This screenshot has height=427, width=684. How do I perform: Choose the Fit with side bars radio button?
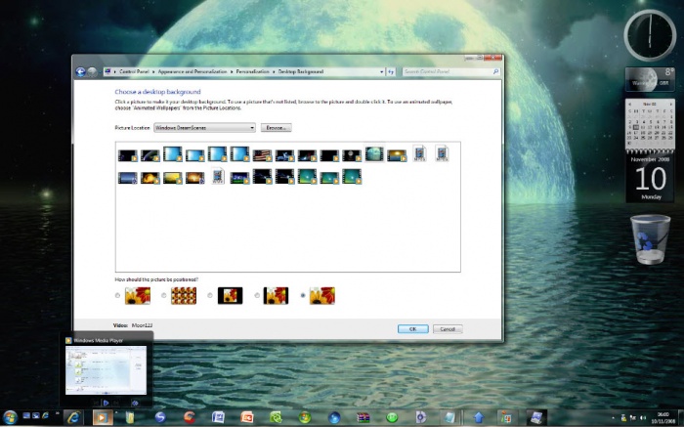click(257, 296)
